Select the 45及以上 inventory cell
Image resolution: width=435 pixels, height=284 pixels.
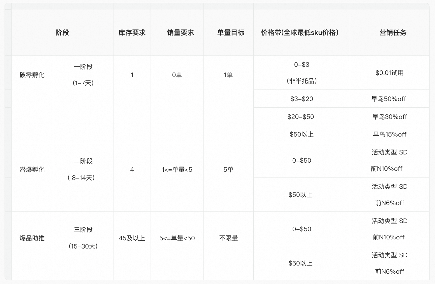[132, 238]
